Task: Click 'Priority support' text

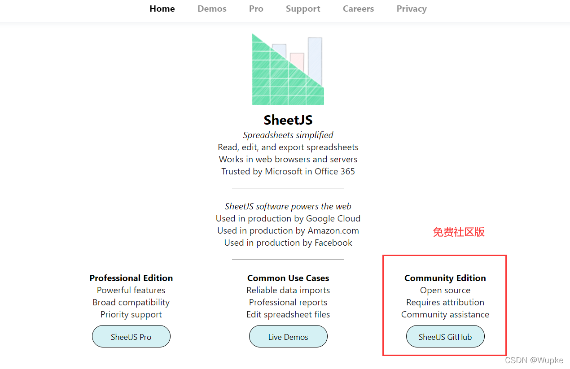Action: pyautogui.click(x=131, y=314)
